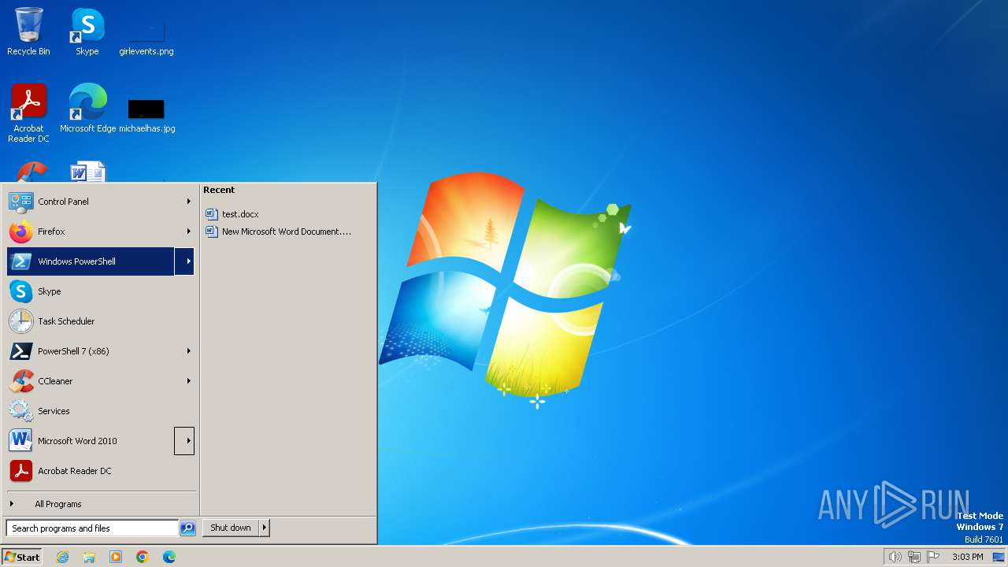Viewport: 1008px width, 567px height.
Task: Open Internet Explorer from taskbar
Action: (62, 557)
